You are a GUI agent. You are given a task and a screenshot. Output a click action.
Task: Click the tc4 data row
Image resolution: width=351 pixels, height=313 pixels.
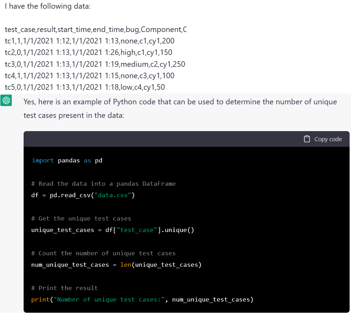[x=90, y=75]
